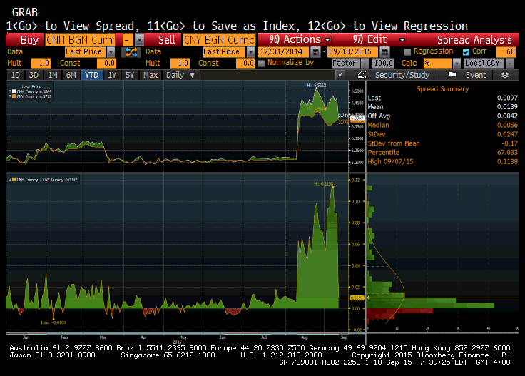Click the Hi: 6.5112 price chart label
This screenshot has width=525, height=376.
coord(317,85)
